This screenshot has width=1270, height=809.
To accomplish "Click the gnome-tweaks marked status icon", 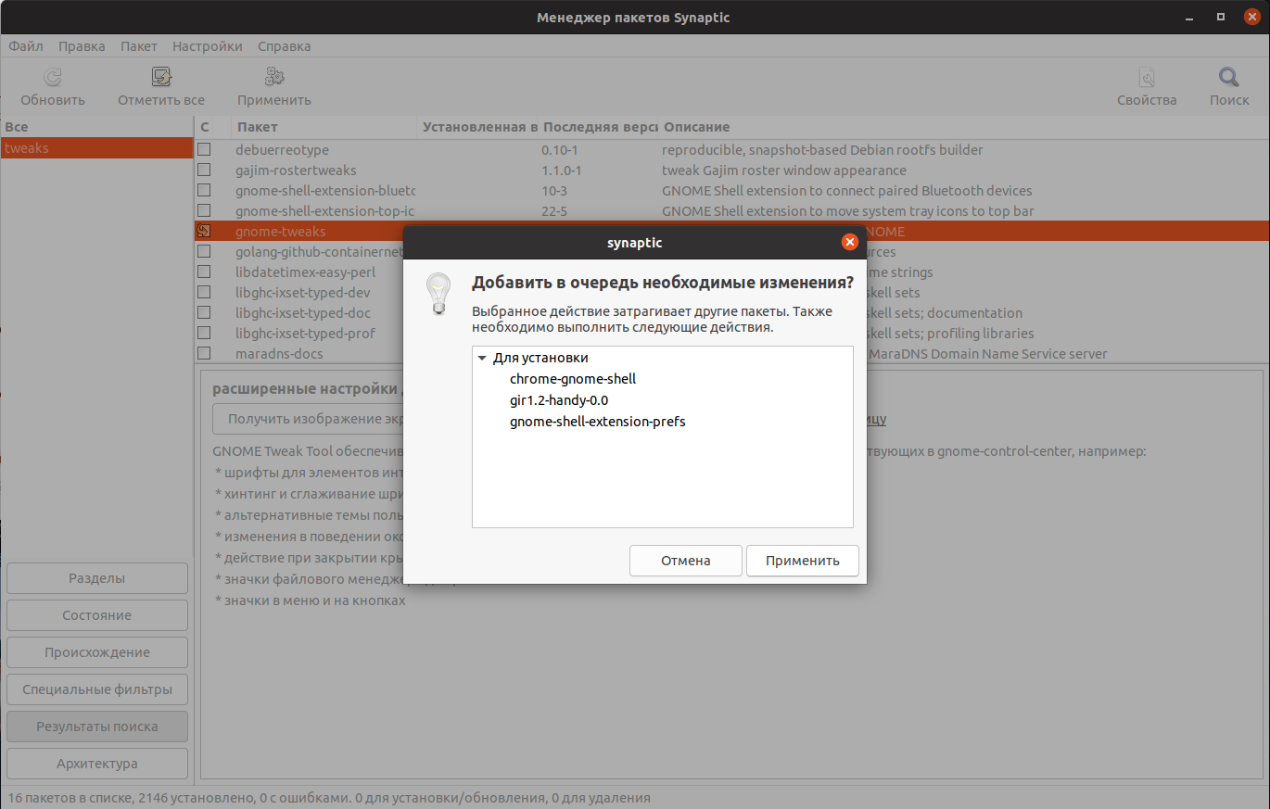I will click(204, 232).
